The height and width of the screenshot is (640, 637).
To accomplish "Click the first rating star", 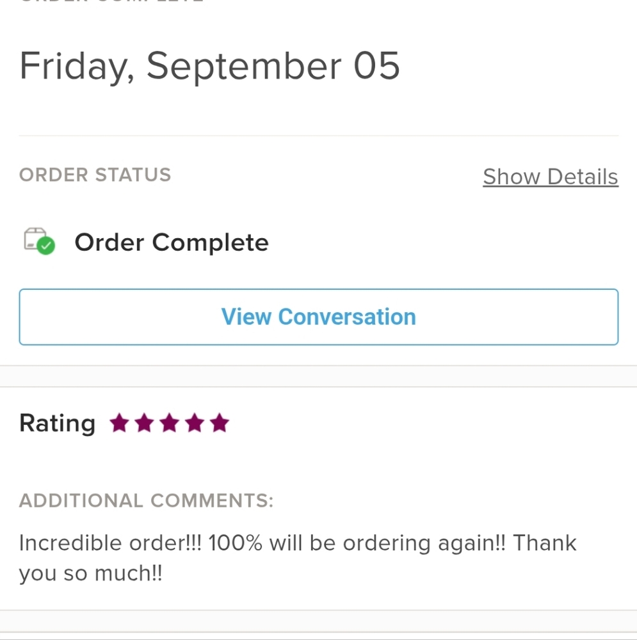I will tap(119, 423).
